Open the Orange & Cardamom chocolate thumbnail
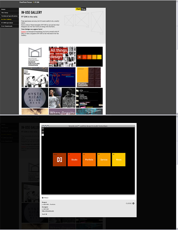The height and width of the screenshot is (230, 178). pyautogui.click(x=89, y=77)
